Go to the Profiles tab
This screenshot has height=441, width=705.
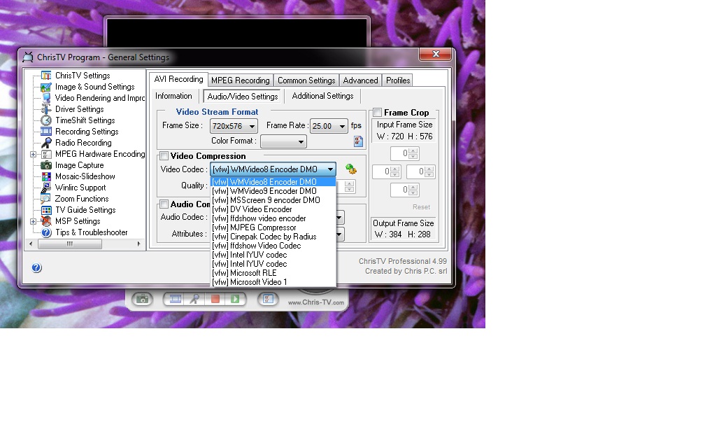point(398,80)
